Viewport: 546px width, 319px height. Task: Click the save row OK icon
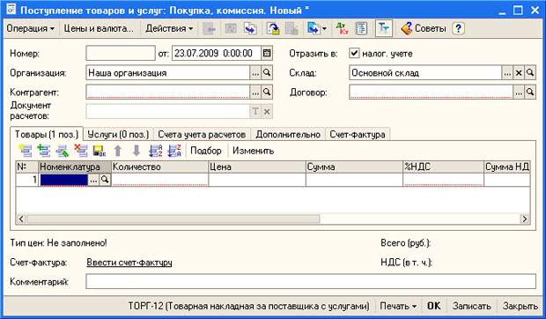[x=100, y=151]
